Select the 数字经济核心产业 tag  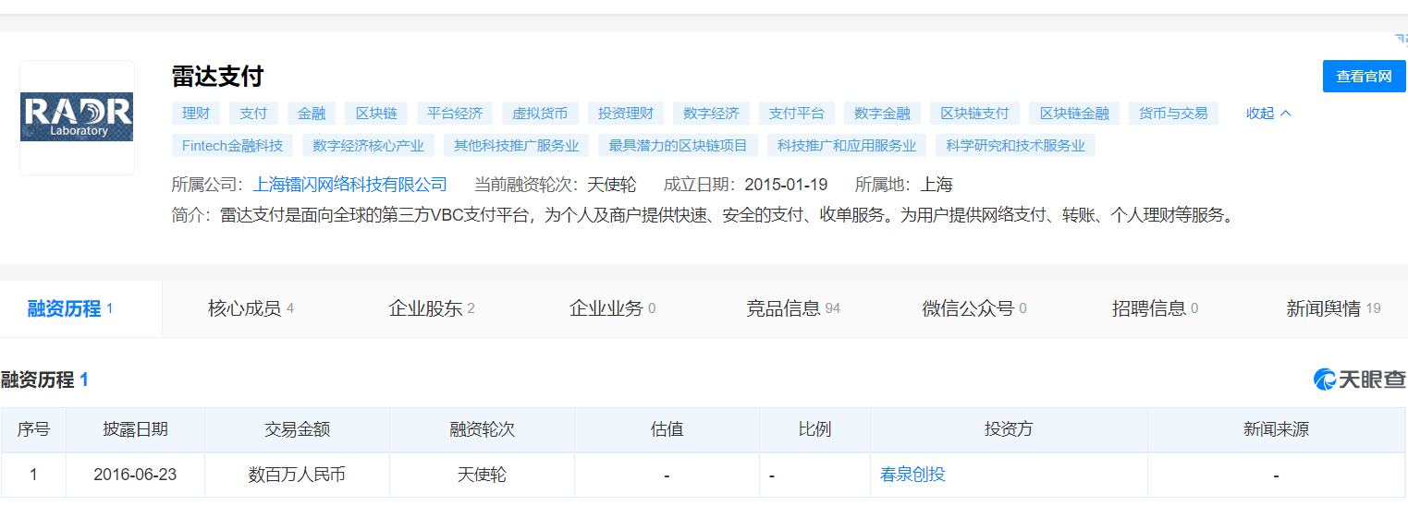click(369, 146)
